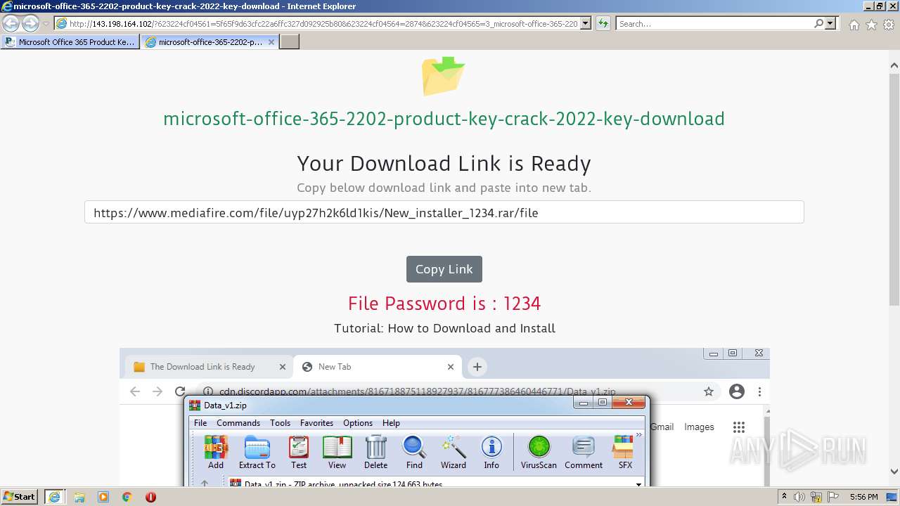Open Windows Explorer from the taskbar
The height and width of the screenshot is (506, 900).
(79, 497)
